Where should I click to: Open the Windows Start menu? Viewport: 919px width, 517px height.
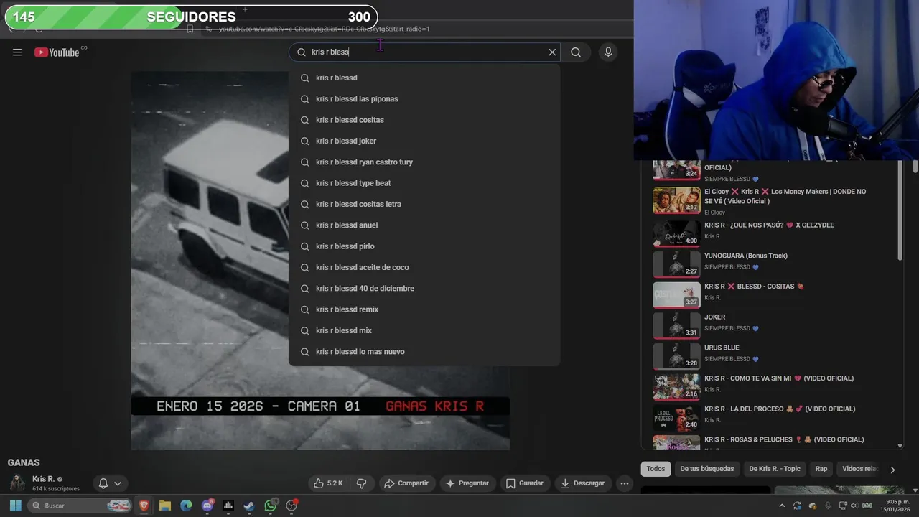(15, 506)
